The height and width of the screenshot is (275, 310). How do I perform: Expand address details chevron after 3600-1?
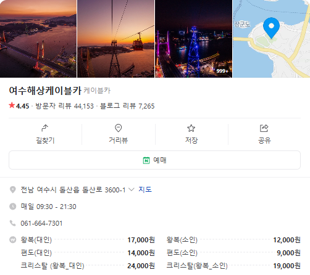tap(132, 189)
